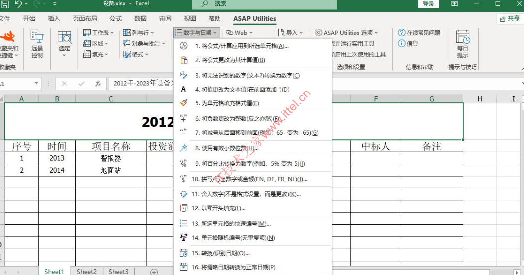Expand the 列与行 dropdown
Screen dimensions: 524x275
[138, 33]
